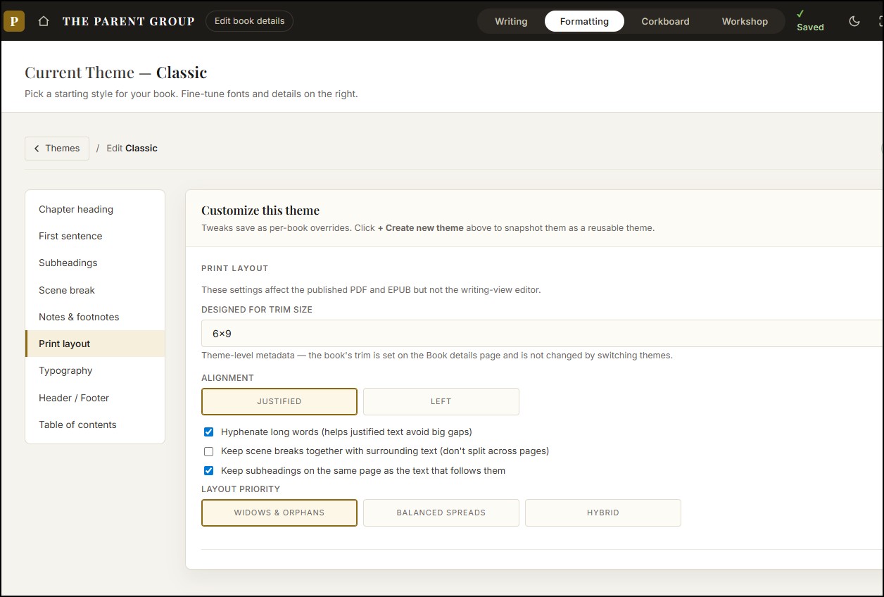Click Edit book details button
Viewport: 884px width, 597px height.
pos(249,21)
